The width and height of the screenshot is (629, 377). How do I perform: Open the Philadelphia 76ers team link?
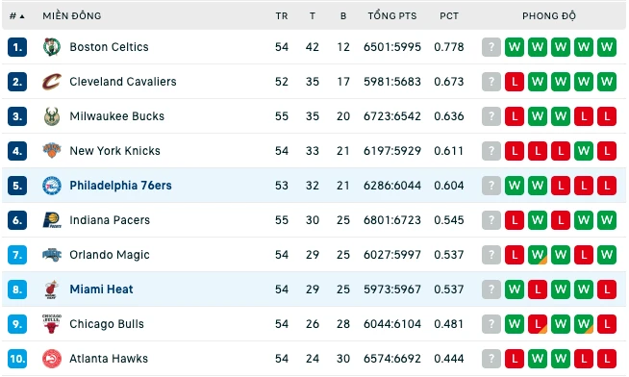point(120,186)
